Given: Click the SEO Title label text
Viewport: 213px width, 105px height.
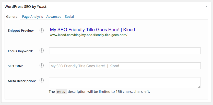Looking at the screenshot, I should (16, 66).
